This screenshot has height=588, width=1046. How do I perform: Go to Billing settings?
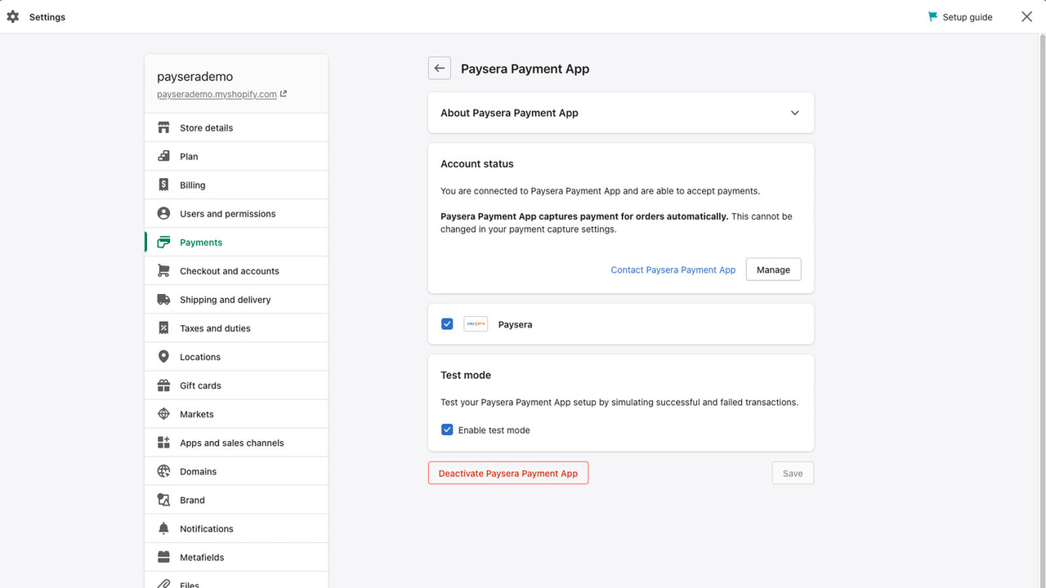pos(236,185)
